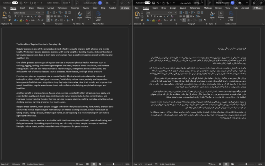Toggle AutoSave switch in the right window

coord(147,3)
